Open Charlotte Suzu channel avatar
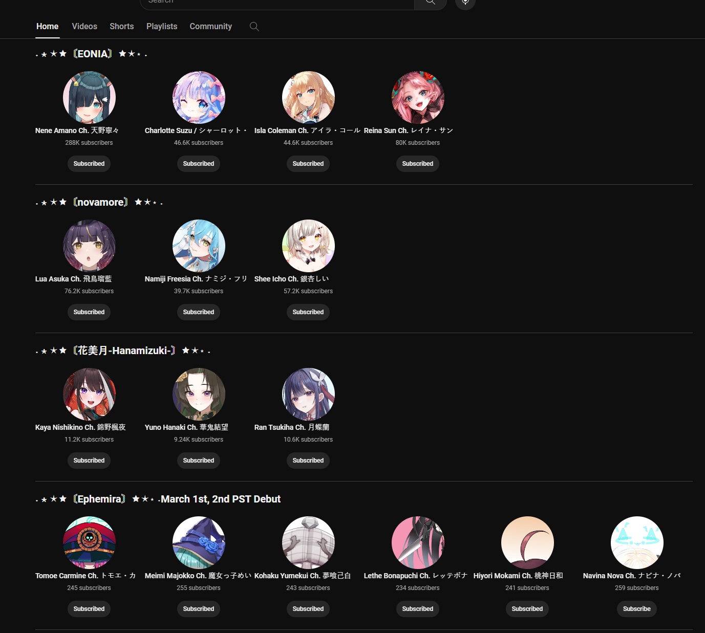 pyautogui.click(x=199, y=97)
